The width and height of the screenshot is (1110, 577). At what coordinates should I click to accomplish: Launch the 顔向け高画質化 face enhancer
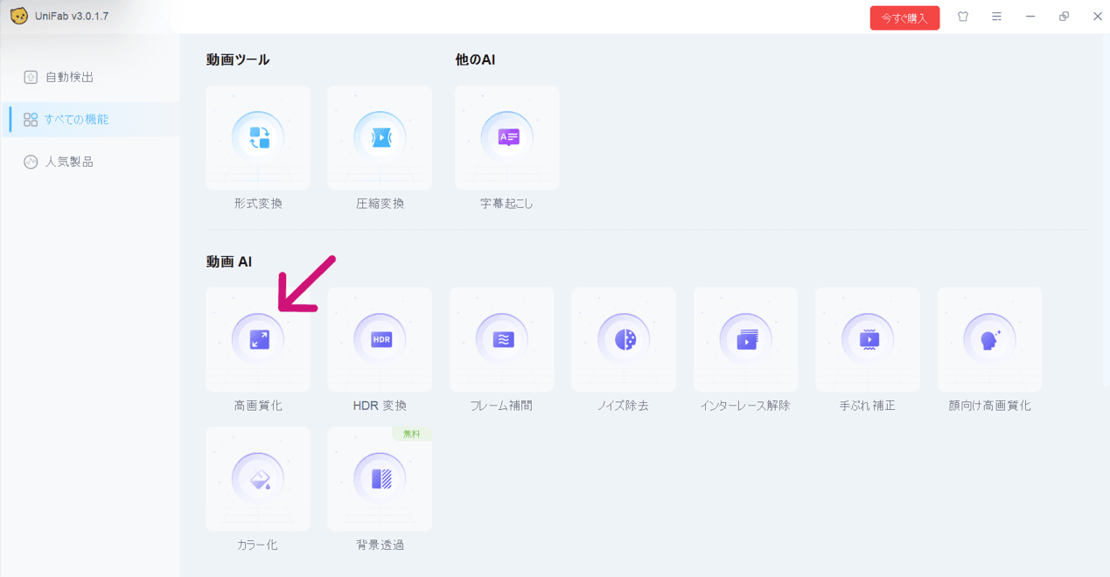click(989, 339)
